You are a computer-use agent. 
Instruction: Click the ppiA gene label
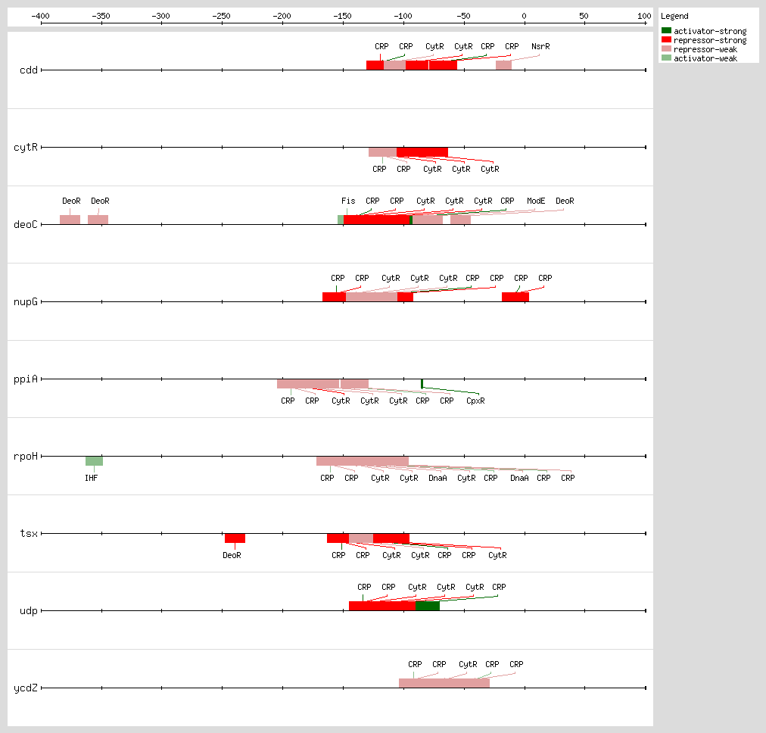pyautogui.click(x=26, y=379)
